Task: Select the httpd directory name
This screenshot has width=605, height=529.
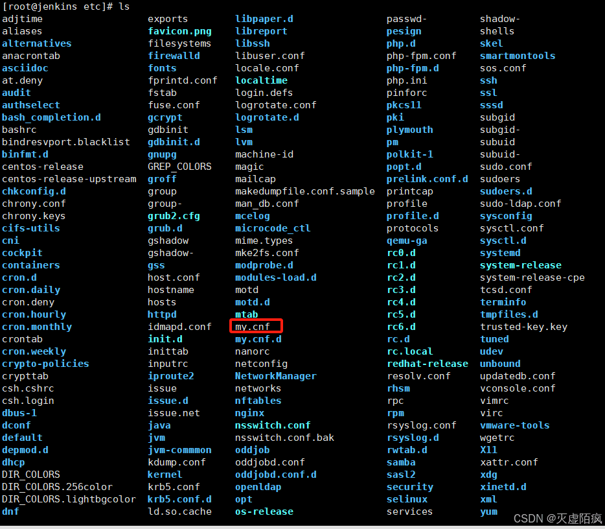Action: [x=162, y=314]
